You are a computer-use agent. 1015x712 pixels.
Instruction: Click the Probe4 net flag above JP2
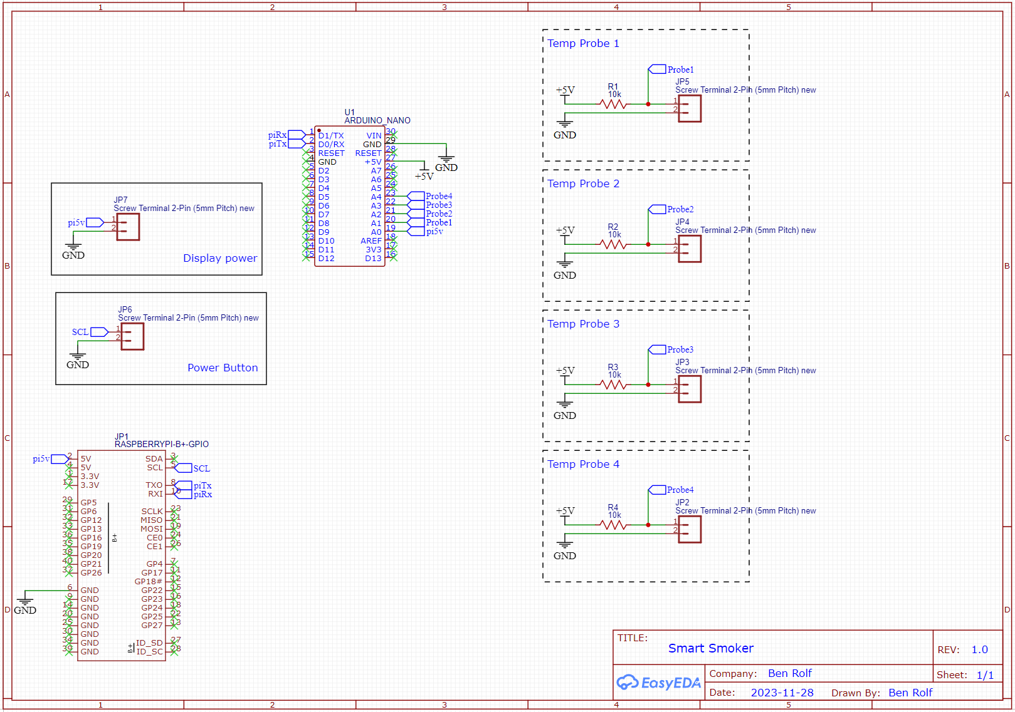click(671, 490)
